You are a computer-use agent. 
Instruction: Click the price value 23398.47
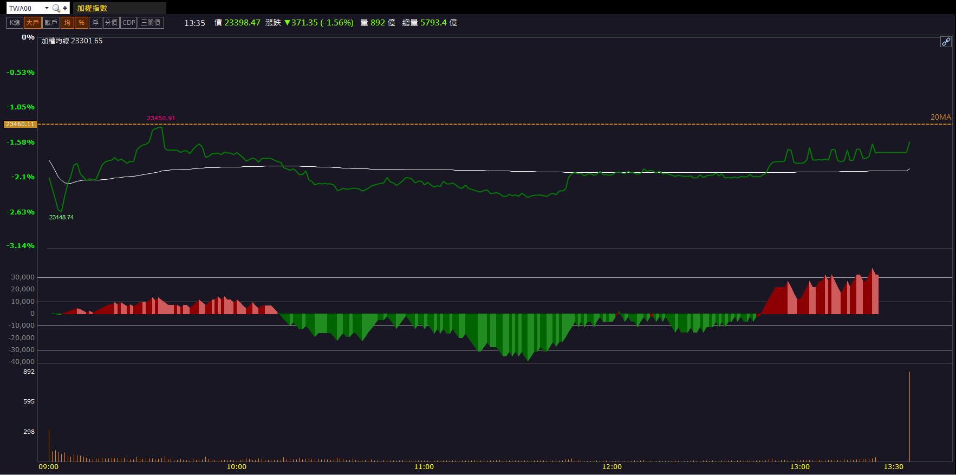(x=242, y=23)
